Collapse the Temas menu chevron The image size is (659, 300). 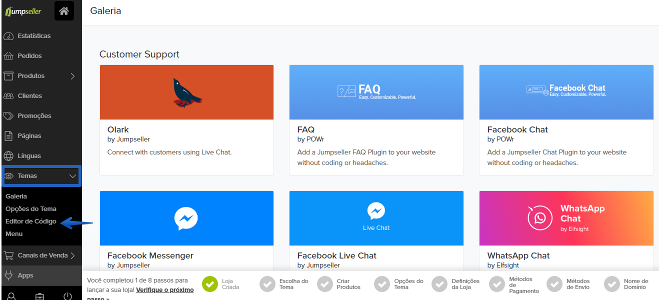(72, 176)
